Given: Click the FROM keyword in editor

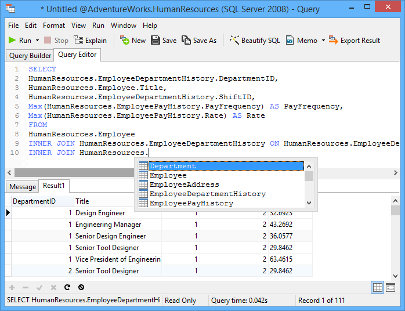Looking at the screenshot, I should (38, 125).
